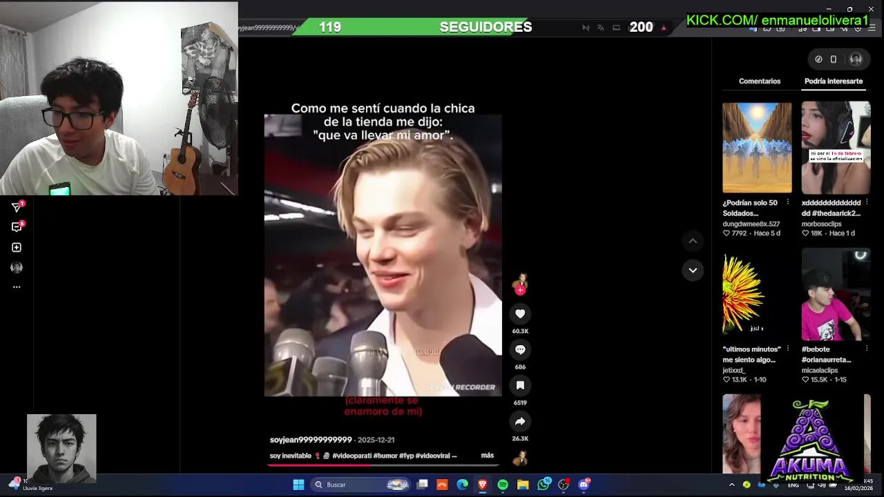Viewport: 884px width, 497px height.
Task: Open File Explorer from the taskbar
Action: pyautogui.click(x=523, y=485)
